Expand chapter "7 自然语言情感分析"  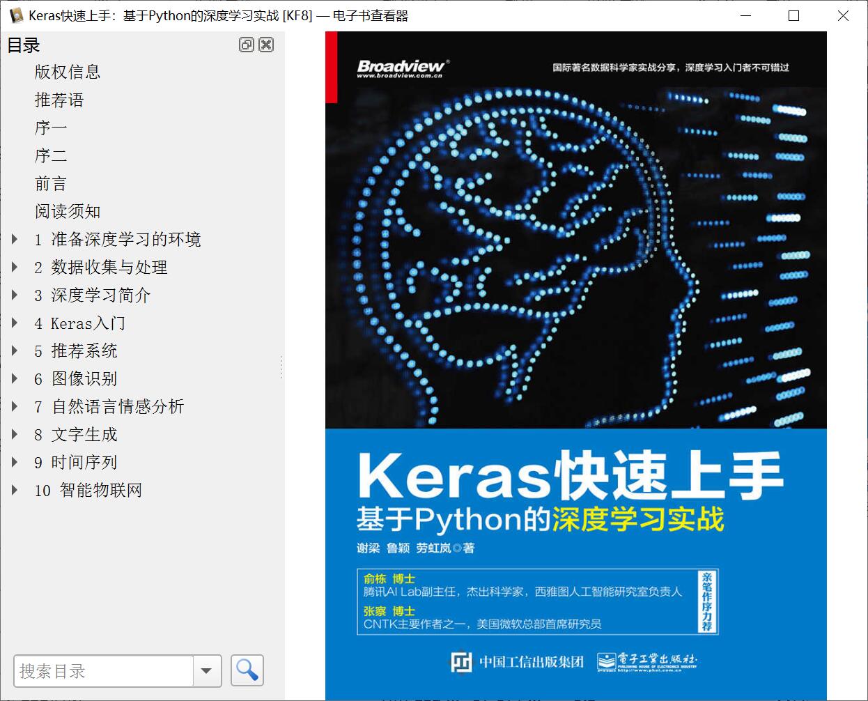pos(15,406)
